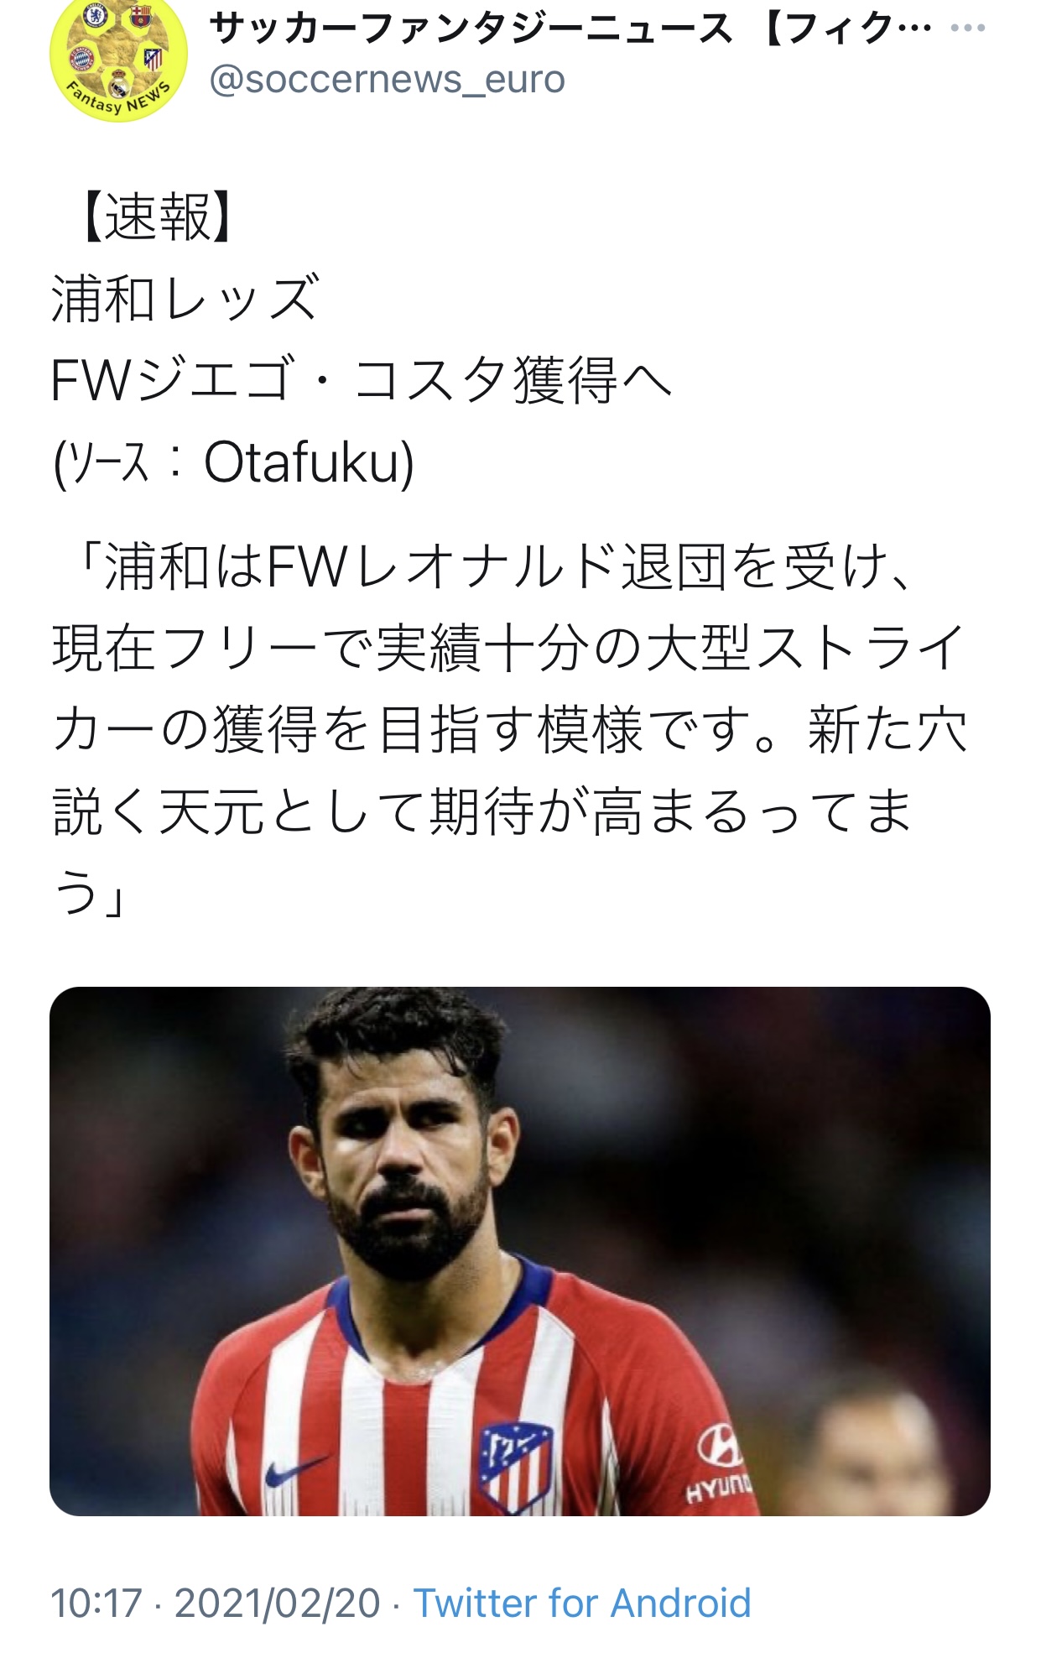
Task: Tap the 10:17 tweet timestamp
Action: [96, 1603]
